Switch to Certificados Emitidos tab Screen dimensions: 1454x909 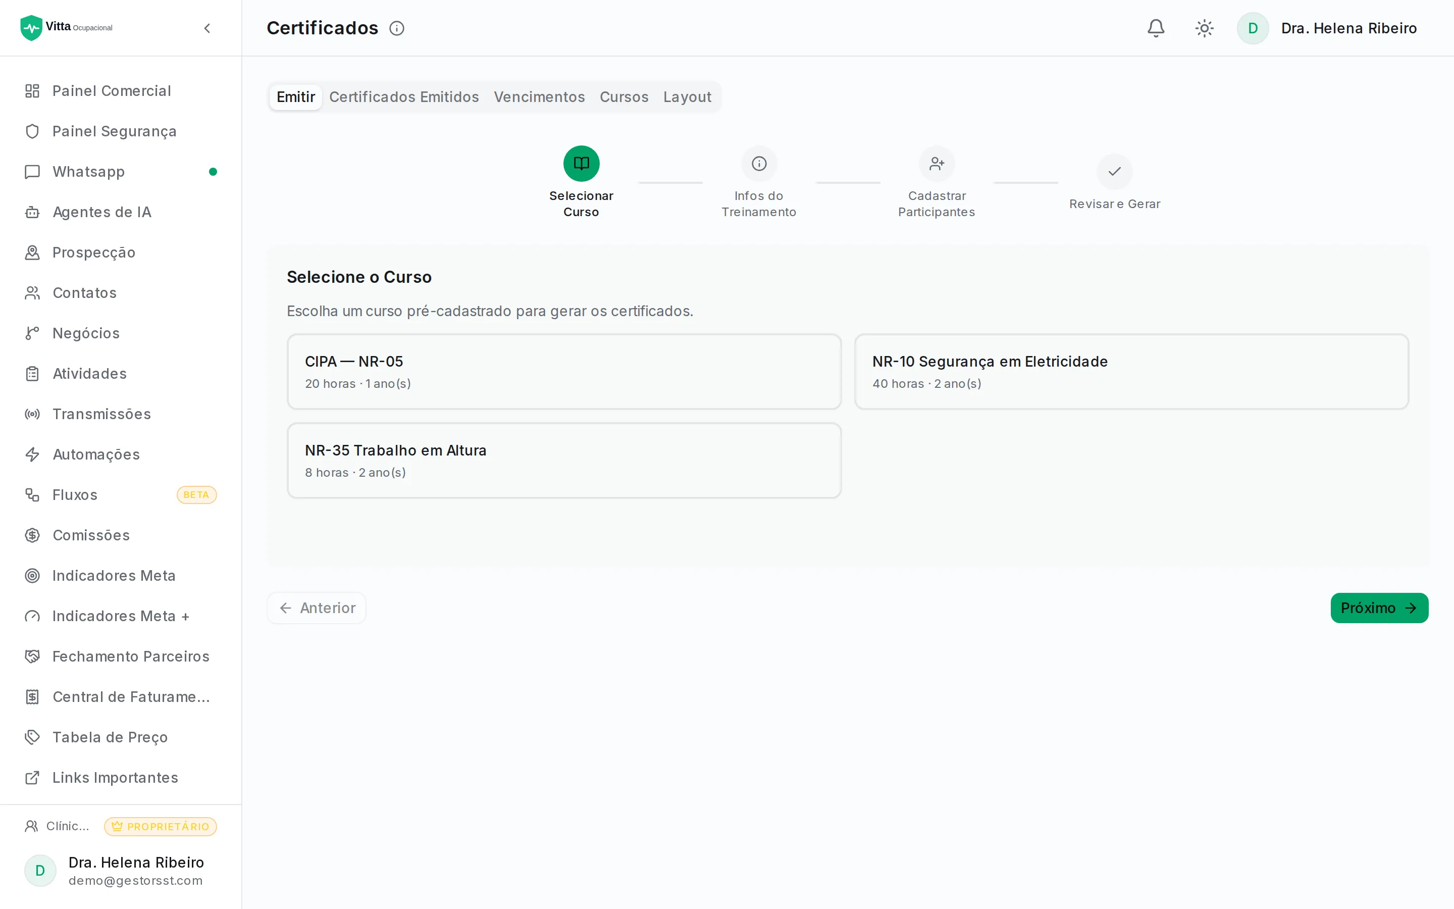pyautogui.click(x=404, y=97)
